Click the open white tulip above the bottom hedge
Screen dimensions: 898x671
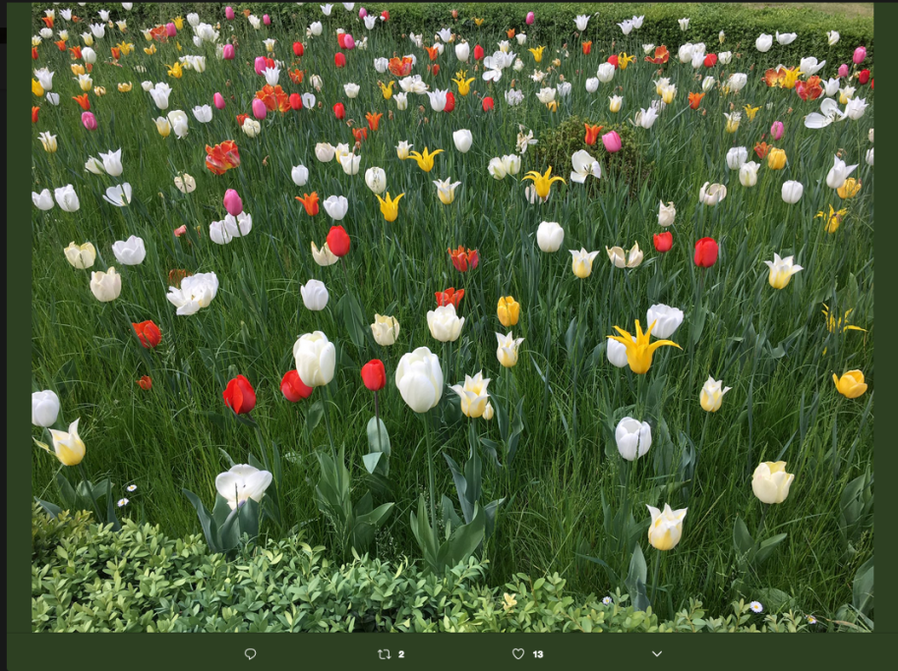pyautogui.click(x=242, y=483)
